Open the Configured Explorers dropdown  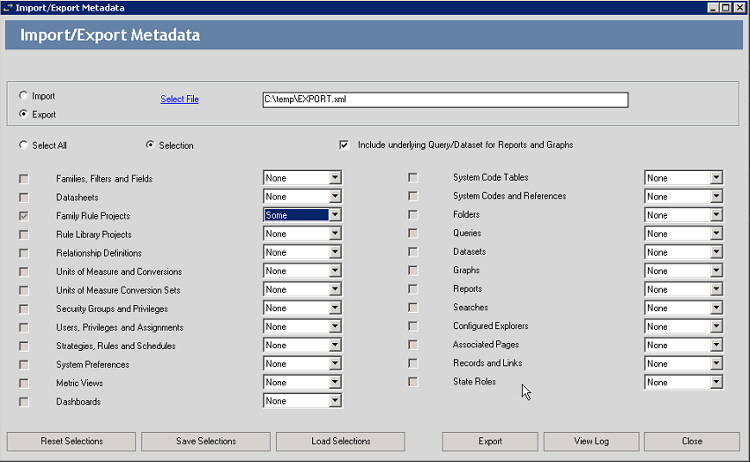click(684, 326)
